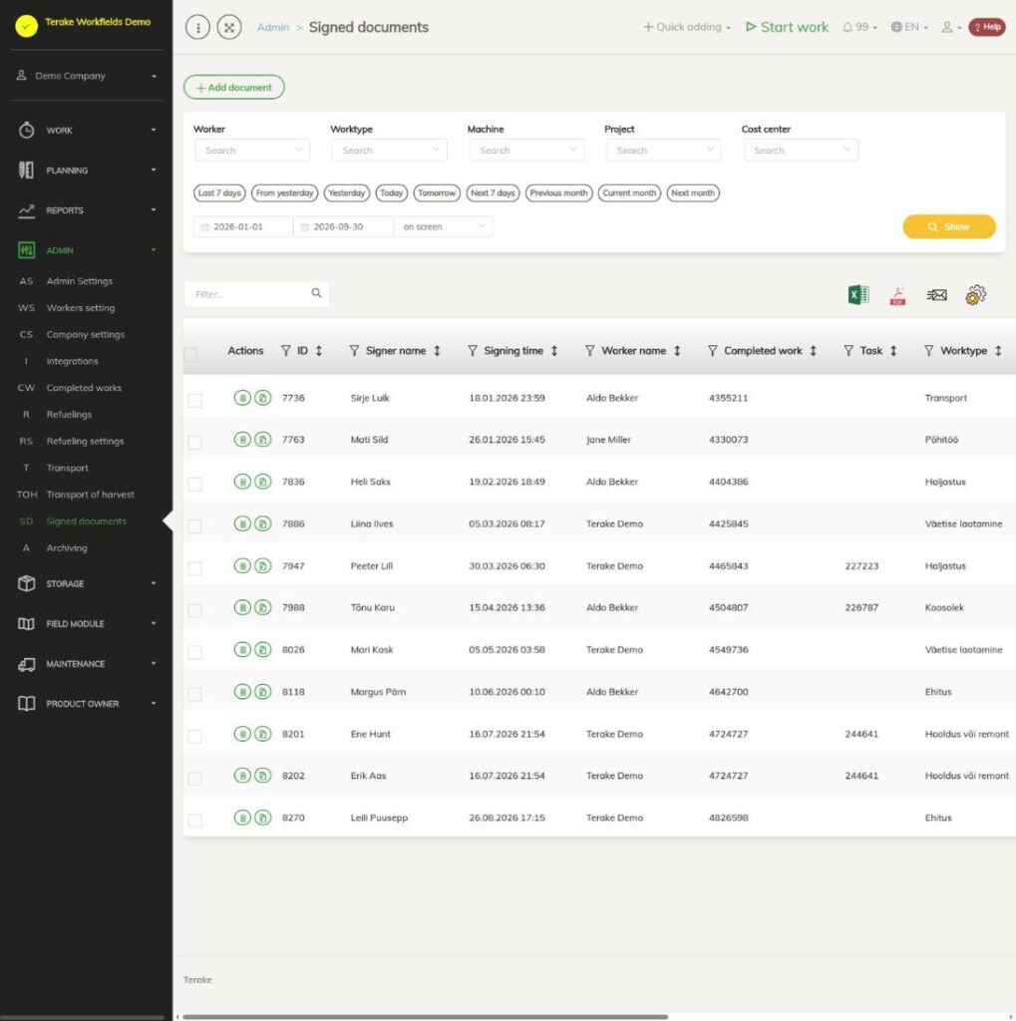Image resolution: width=1016 pixels, height=1021 pixels.
Task: Click the fullscreen expand icon in header
Action: (229, 27)
